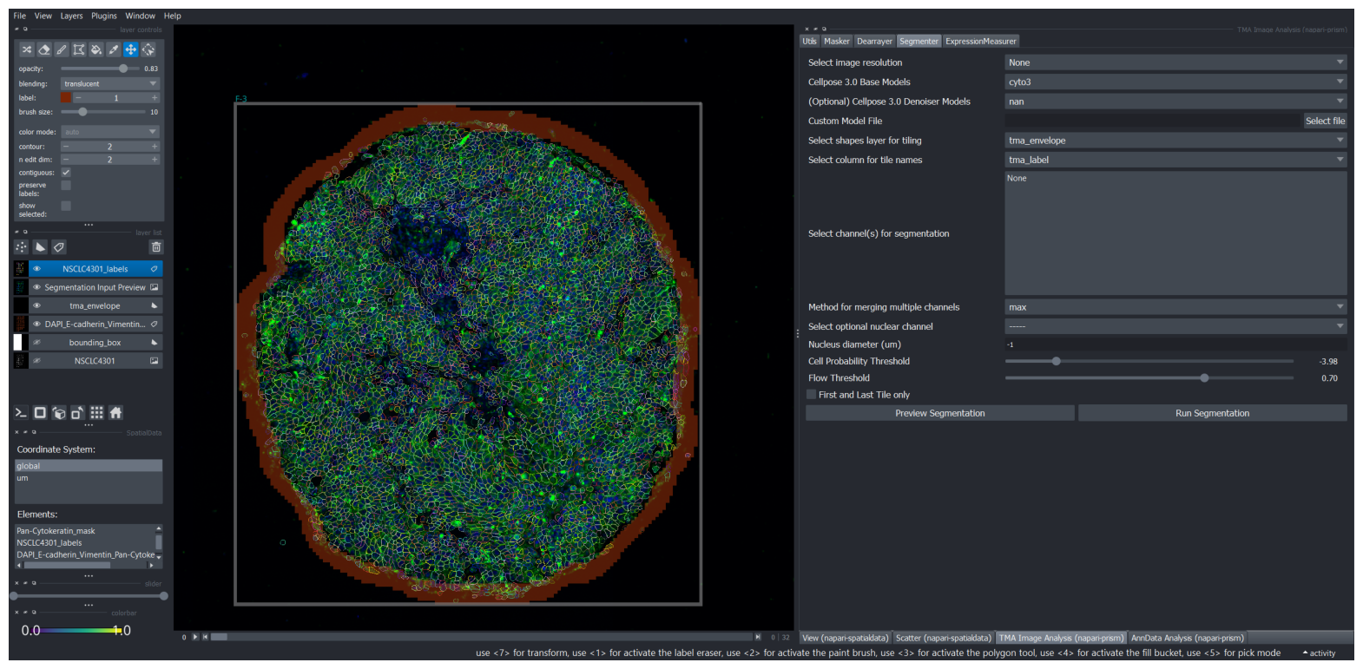Open Cellpose Denoiser Models dropdown
Image resolution: width=1363 pixels, height=669 pixels.
1175,102
